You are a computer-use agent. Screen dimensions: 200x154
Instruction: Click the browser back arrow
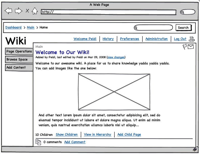pos(8,11)
